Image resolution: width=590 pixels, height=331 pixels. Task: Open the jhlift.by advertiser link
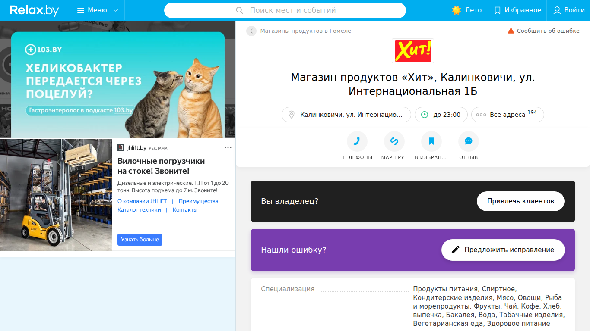click(x=137, y=148)
